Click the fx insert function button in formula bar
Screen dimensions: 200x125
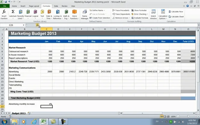(x=37, y=25)
